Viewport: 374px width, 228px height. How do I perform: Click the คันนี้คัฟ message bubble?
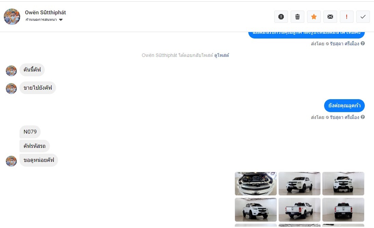pyautogui.click(x=32, y=70)
